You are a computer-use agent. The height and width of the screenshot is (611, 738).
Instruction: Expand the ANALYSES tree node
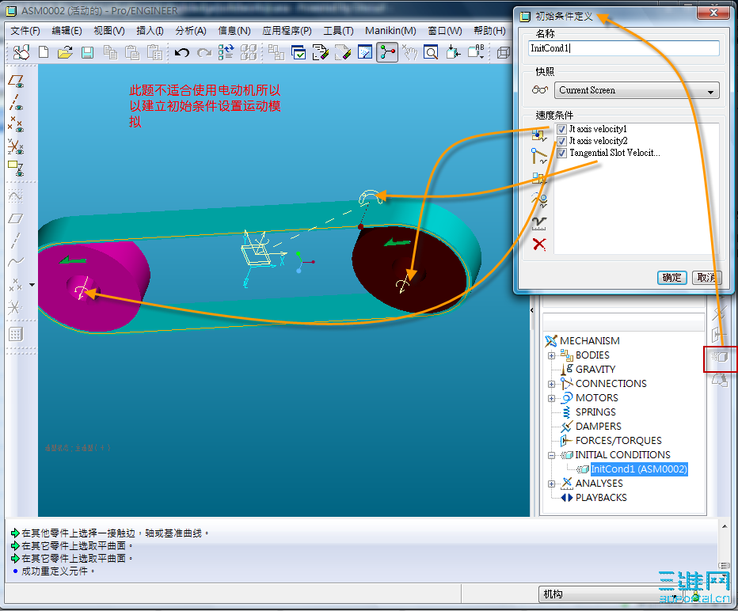551,484
